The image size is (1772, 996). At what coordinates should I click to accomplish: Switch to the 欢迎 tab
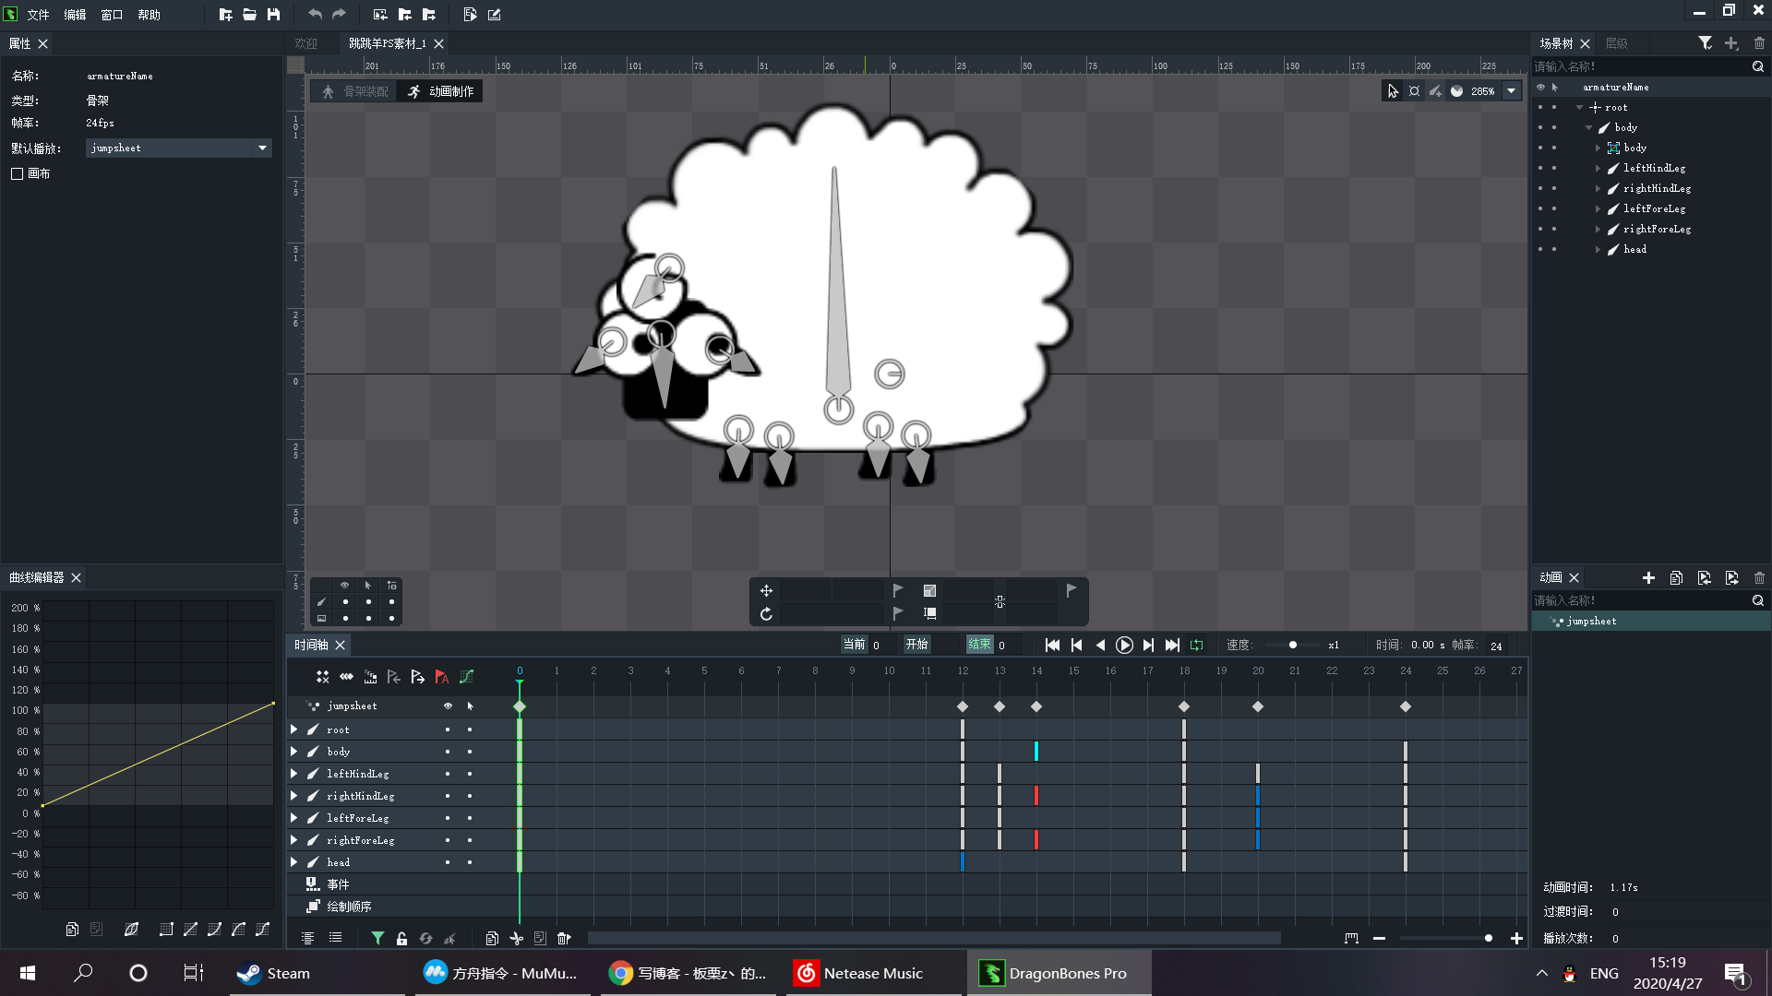point(305,43)
